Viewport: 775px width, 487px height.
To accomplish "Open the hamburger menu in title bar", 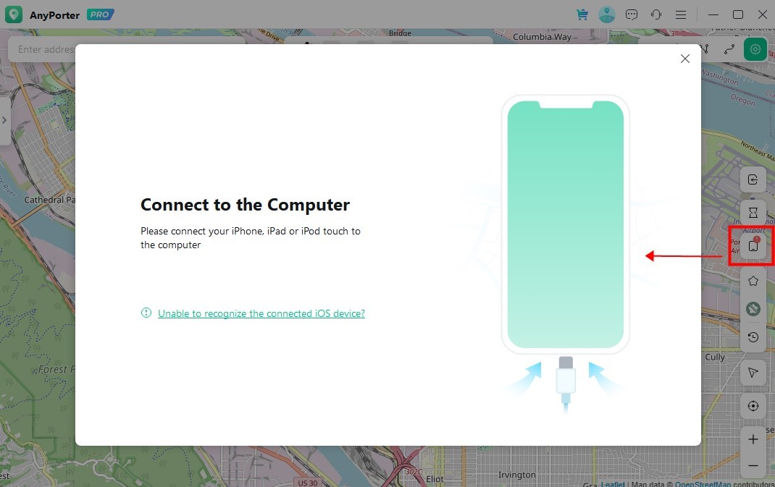I will tap(681, 14).
